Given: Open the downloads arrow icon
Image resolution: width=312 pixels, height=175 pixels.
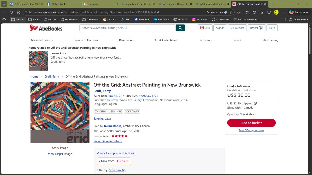Looking at the screenshot, I should (262, 12).
